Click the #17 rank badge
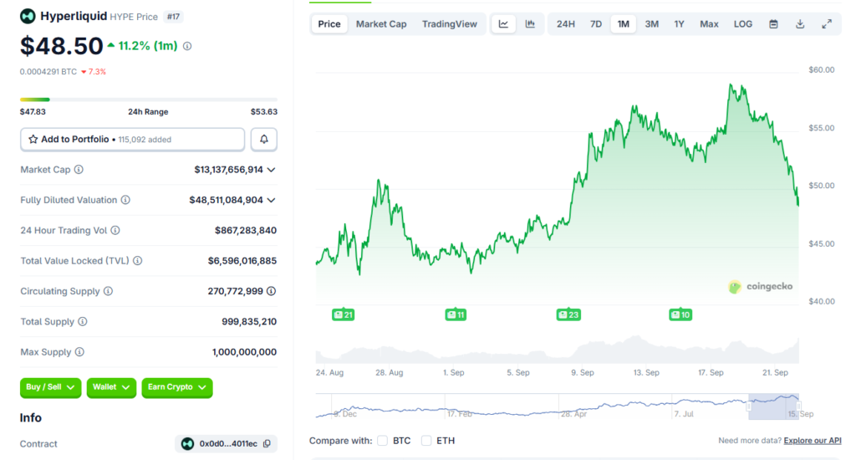This screenshot has width=856, height=460. click(173, 17)
